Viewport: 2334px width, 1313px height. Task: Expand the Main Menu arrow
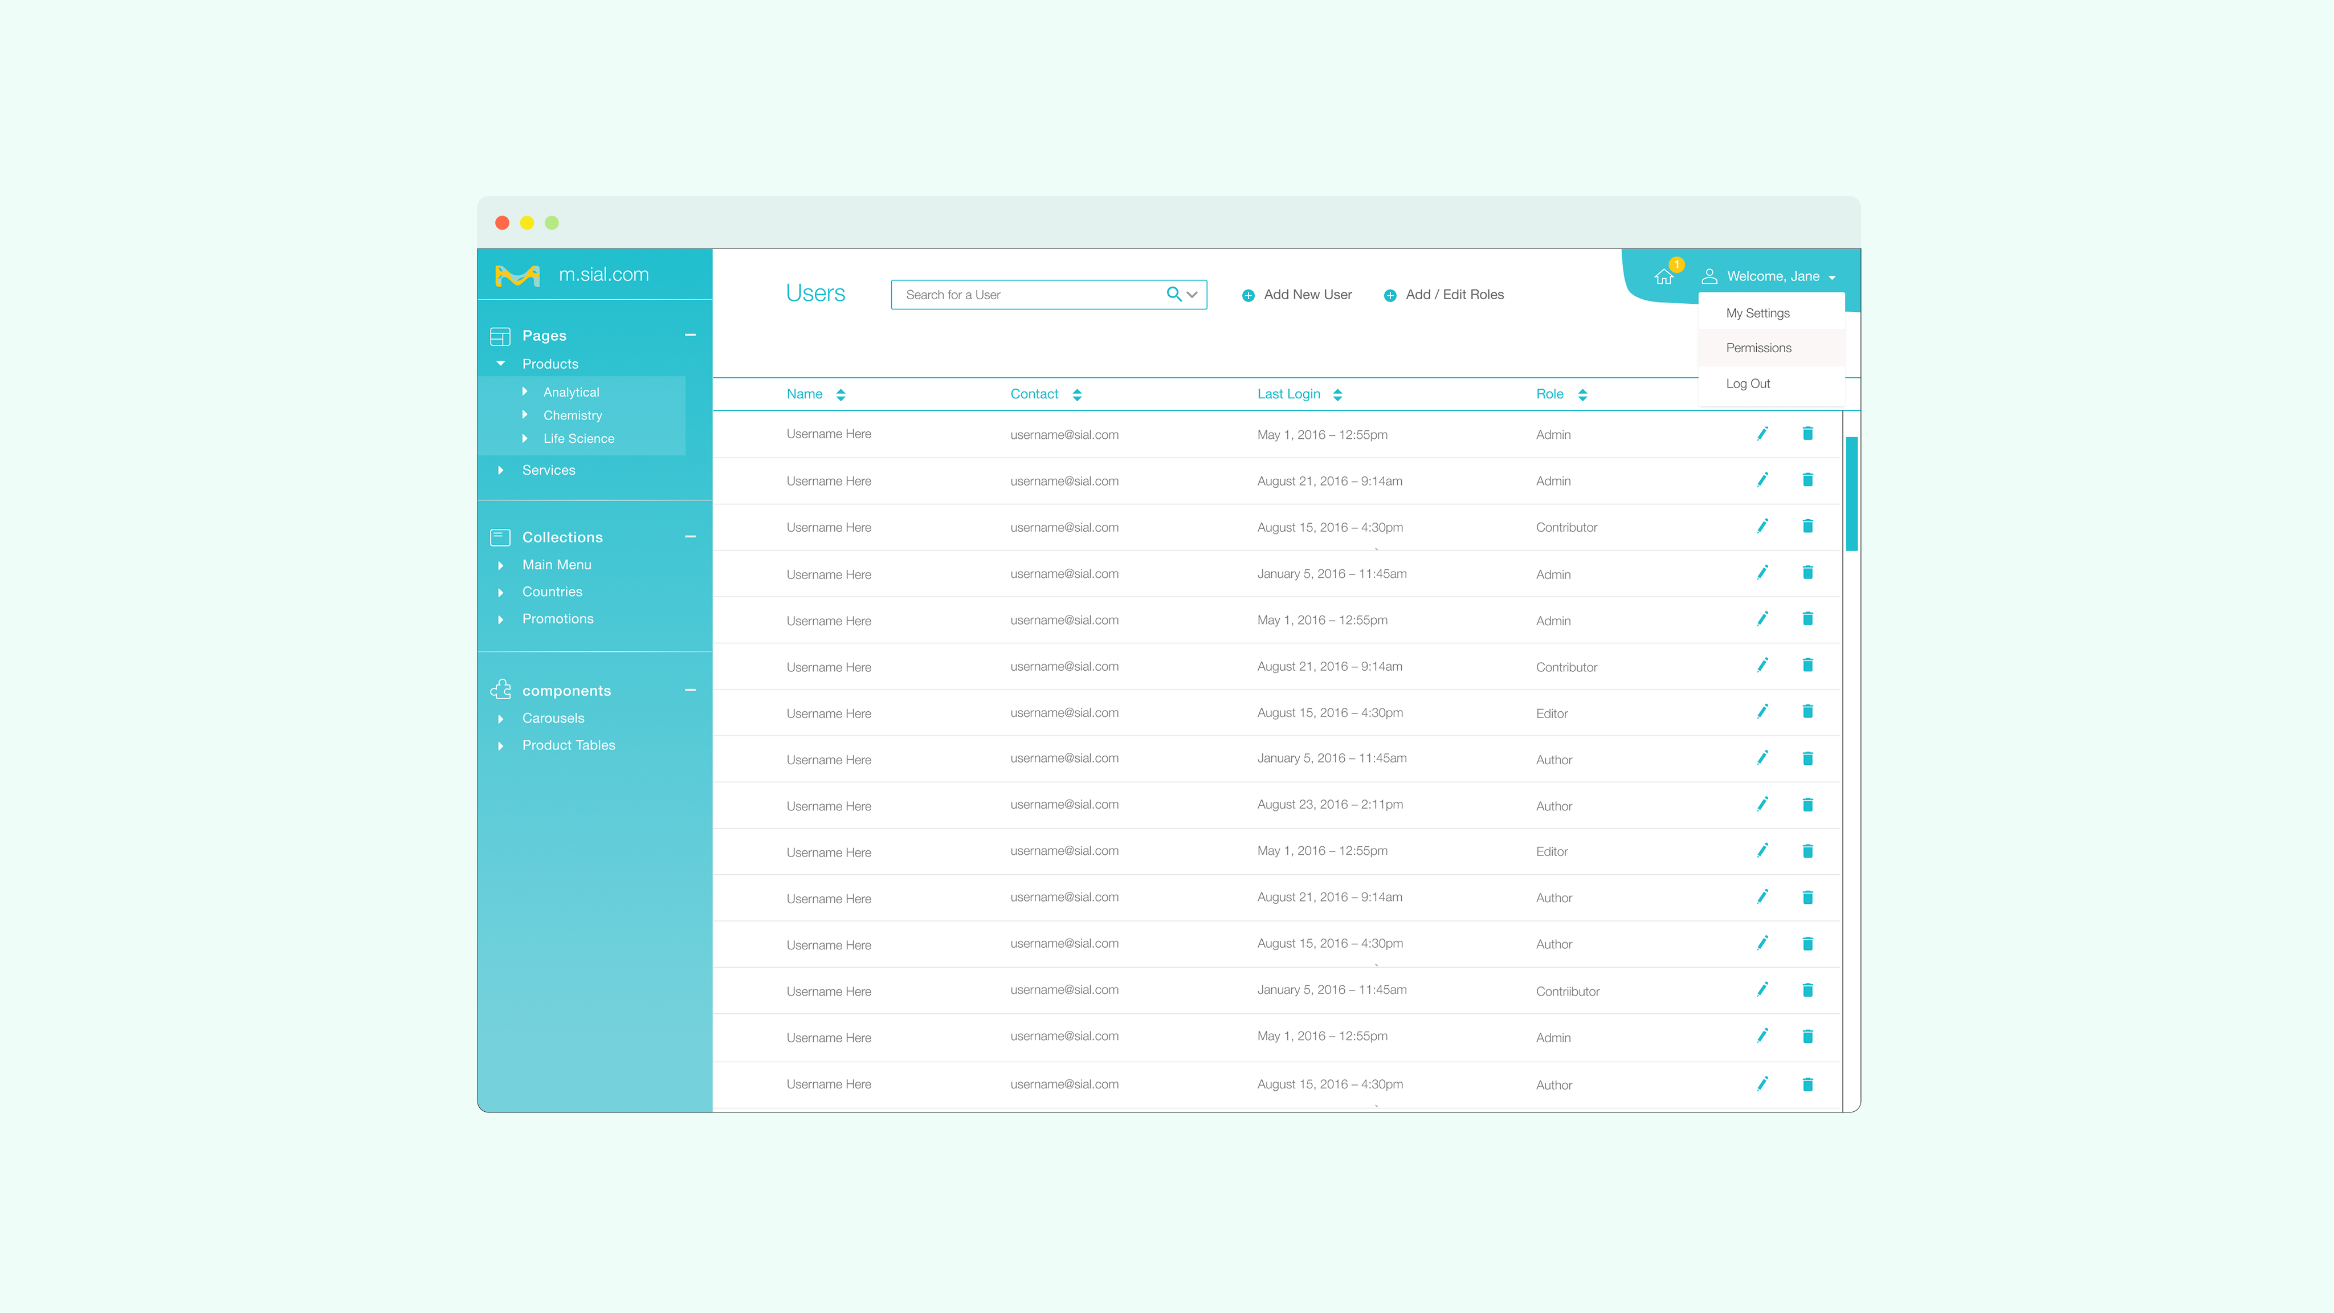(500, 565)
